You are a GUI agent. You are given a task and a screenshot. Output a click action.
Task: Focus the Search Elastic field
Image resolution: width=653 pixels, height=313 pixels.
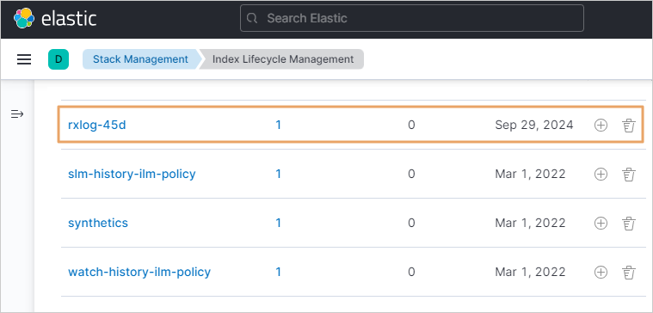pyautogui.click(x=412, y=18)
